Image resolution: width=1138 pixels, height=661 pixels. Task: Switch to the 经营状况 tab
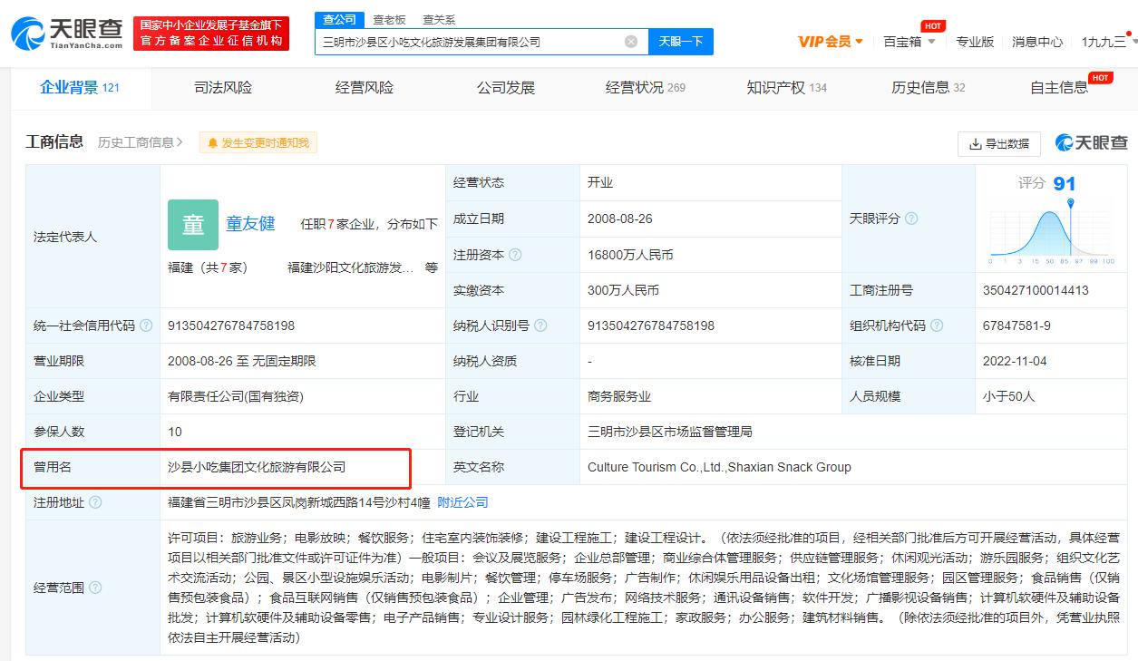click(x=646, y=88)
